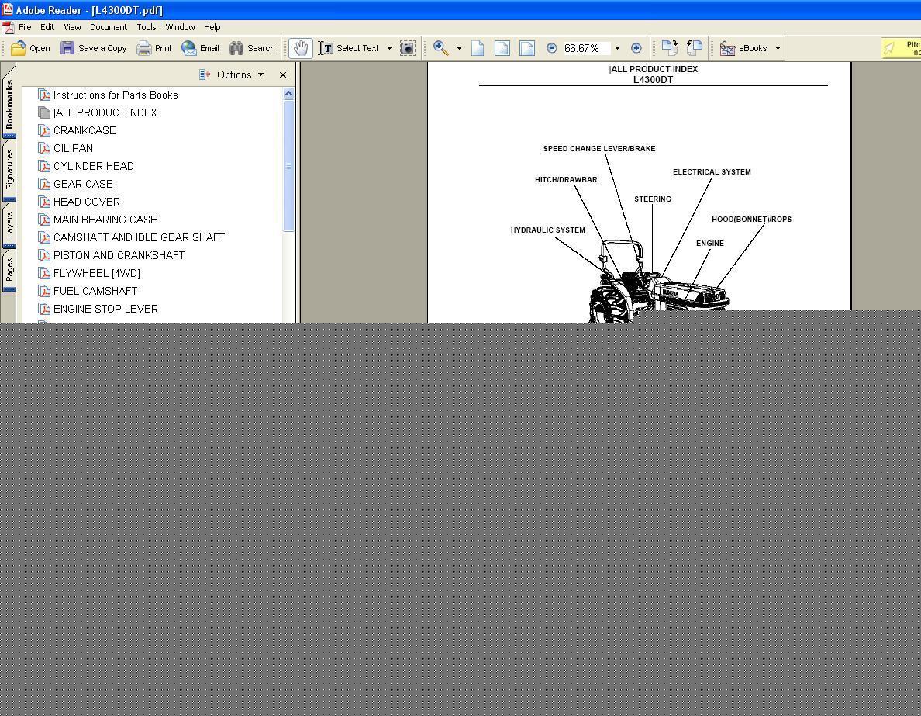Go to the MAIN BEARING CASE bookmark
This screenshot has width=921, height=716.
105,220
